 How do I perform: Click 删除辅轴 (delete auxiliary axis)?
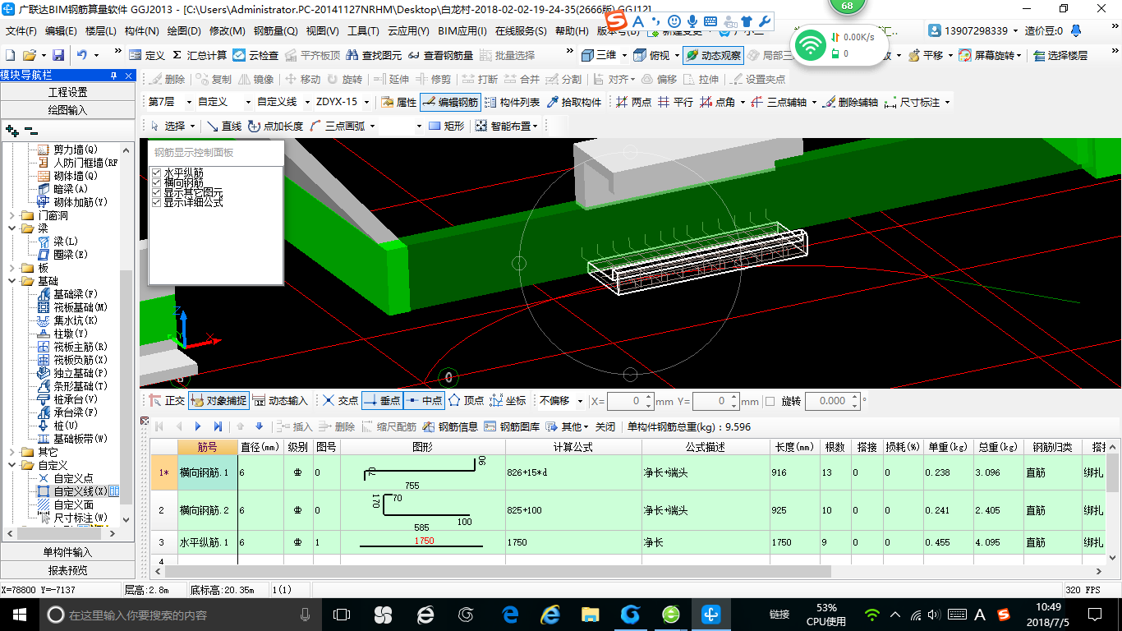tap(851, 102)
